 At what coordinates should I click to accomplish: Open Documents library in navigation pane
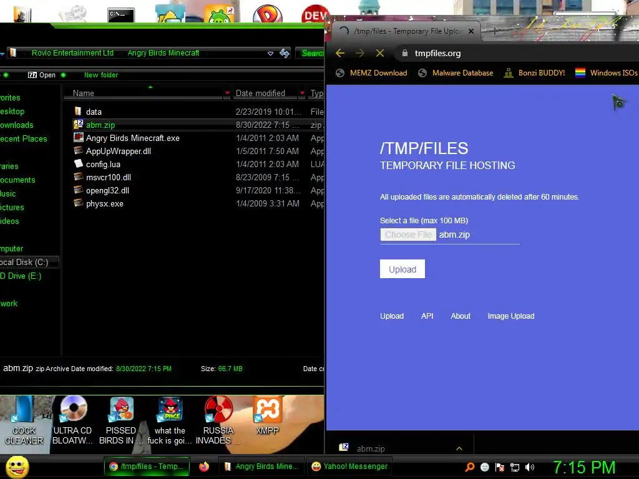point(17,180)
